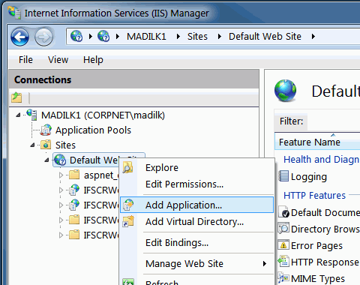Click the Connections toolbar folder icon
Image resolution: width=360 pixels, height=285 pixels.
point(16,97)
